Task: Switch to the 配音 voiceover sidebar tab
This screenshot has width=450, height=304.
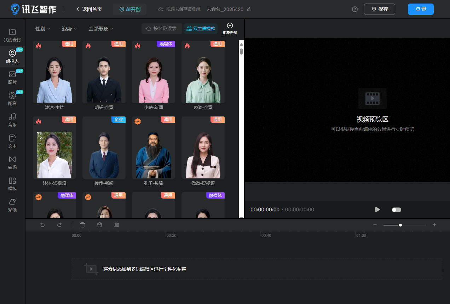Action: pos(12,99)
